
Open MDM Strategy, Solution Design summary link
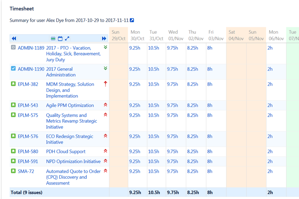tap(70, 90)
